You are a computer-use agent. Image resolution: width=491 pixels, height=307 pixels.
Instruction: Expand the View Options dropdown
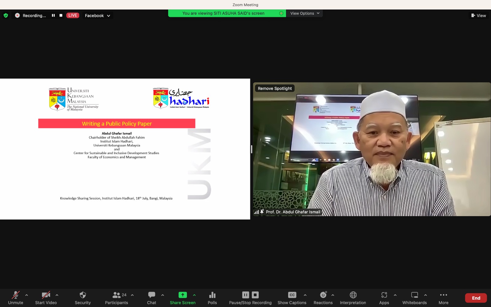(x=304, y=13)
